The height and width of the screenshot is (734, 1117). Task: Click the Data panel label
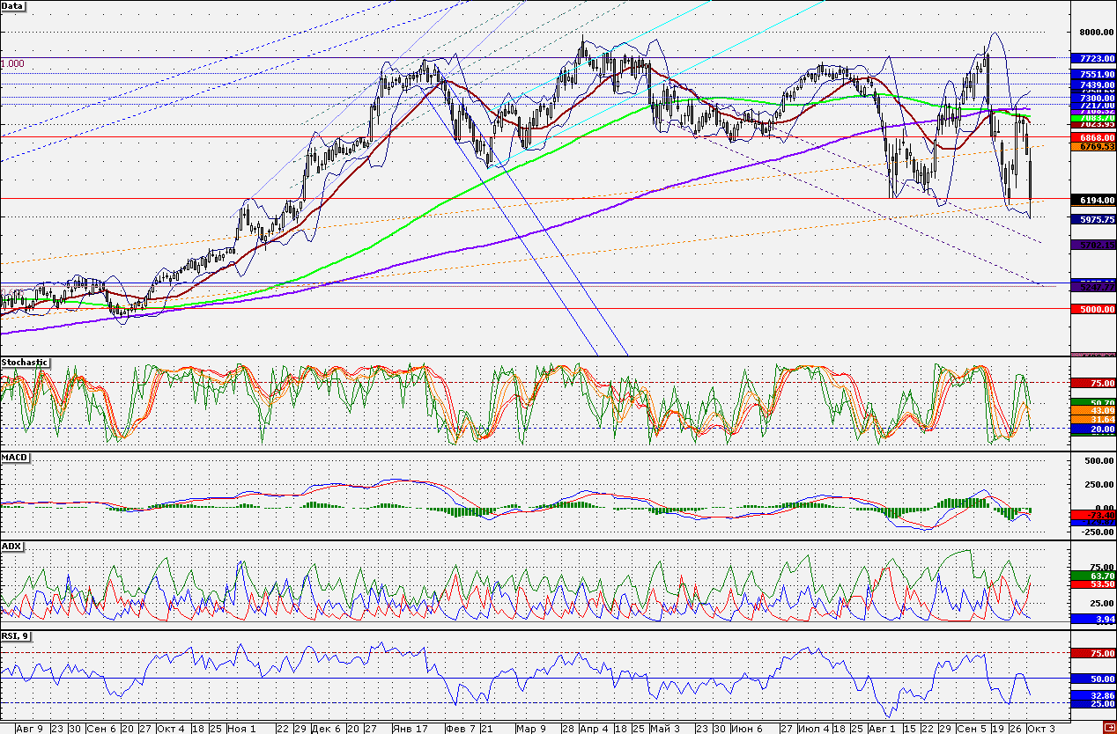coord(13,6)
